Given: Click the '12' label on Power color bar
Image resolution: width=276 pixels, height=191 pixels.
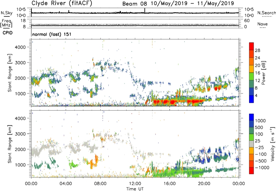Looking at the screenshot, I should point(257,81).
